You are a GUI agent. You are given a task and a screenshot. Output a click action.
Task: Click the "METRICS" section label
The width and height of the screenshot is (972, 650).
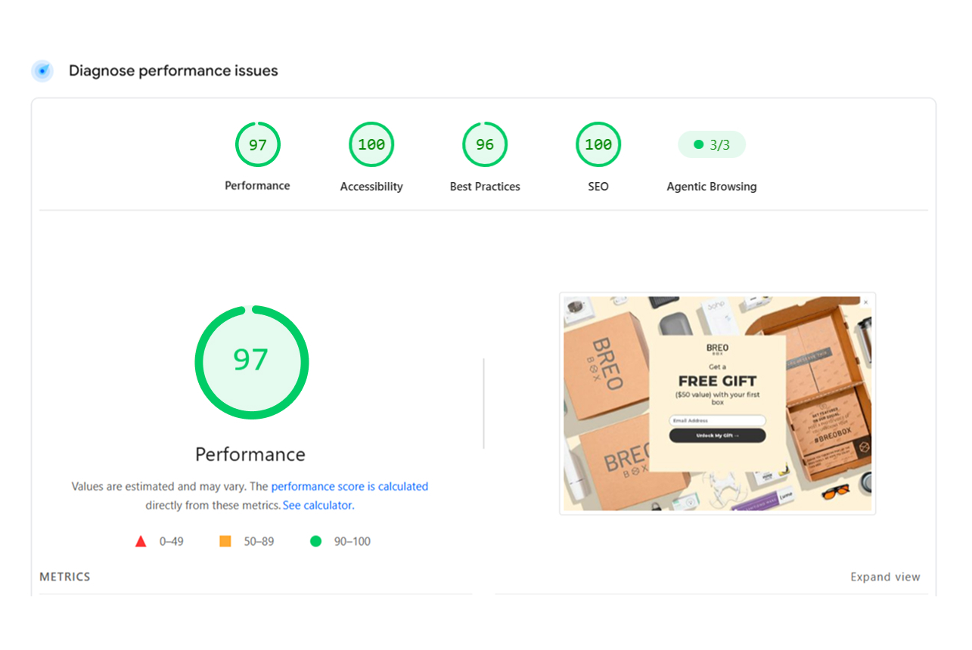[x=65, y=577]
